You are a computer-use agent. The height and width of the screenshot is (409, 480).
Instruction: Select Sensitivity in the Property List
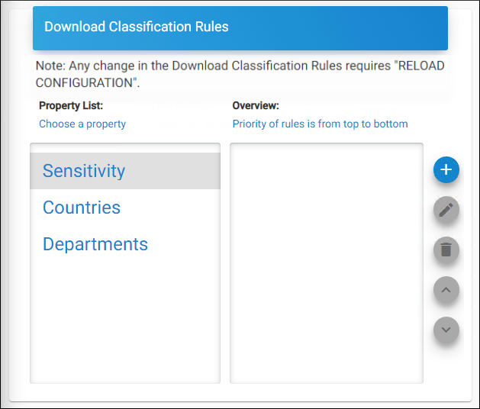[x=84, y=171]
